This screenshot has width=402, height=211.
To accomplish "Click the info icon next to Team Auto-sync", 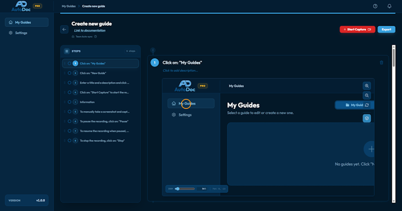I will [95, 37].
